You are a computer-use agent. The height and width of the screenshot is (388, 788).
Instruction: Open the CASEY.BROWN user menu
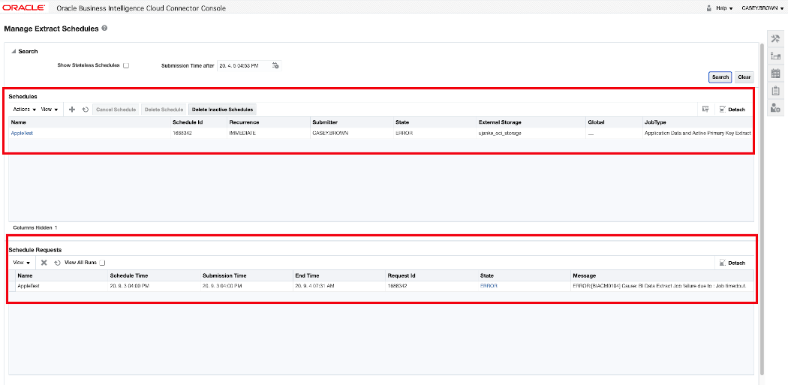tap(762, 8)
